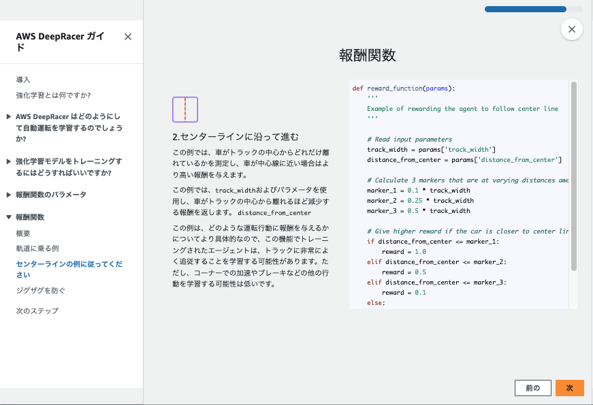
Task: Go to 次のステップ page
Action: tap(37, 311)
